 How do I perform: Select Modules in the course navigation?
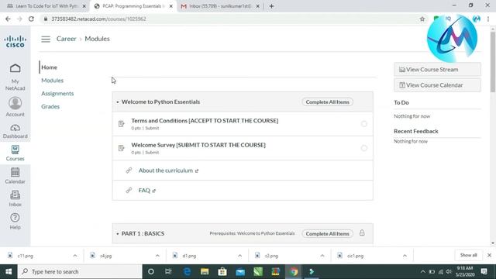pos(52,81)
